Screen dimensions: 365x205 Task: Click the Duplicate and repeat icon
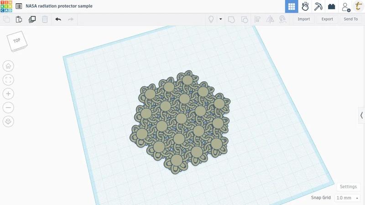(32, 19)
